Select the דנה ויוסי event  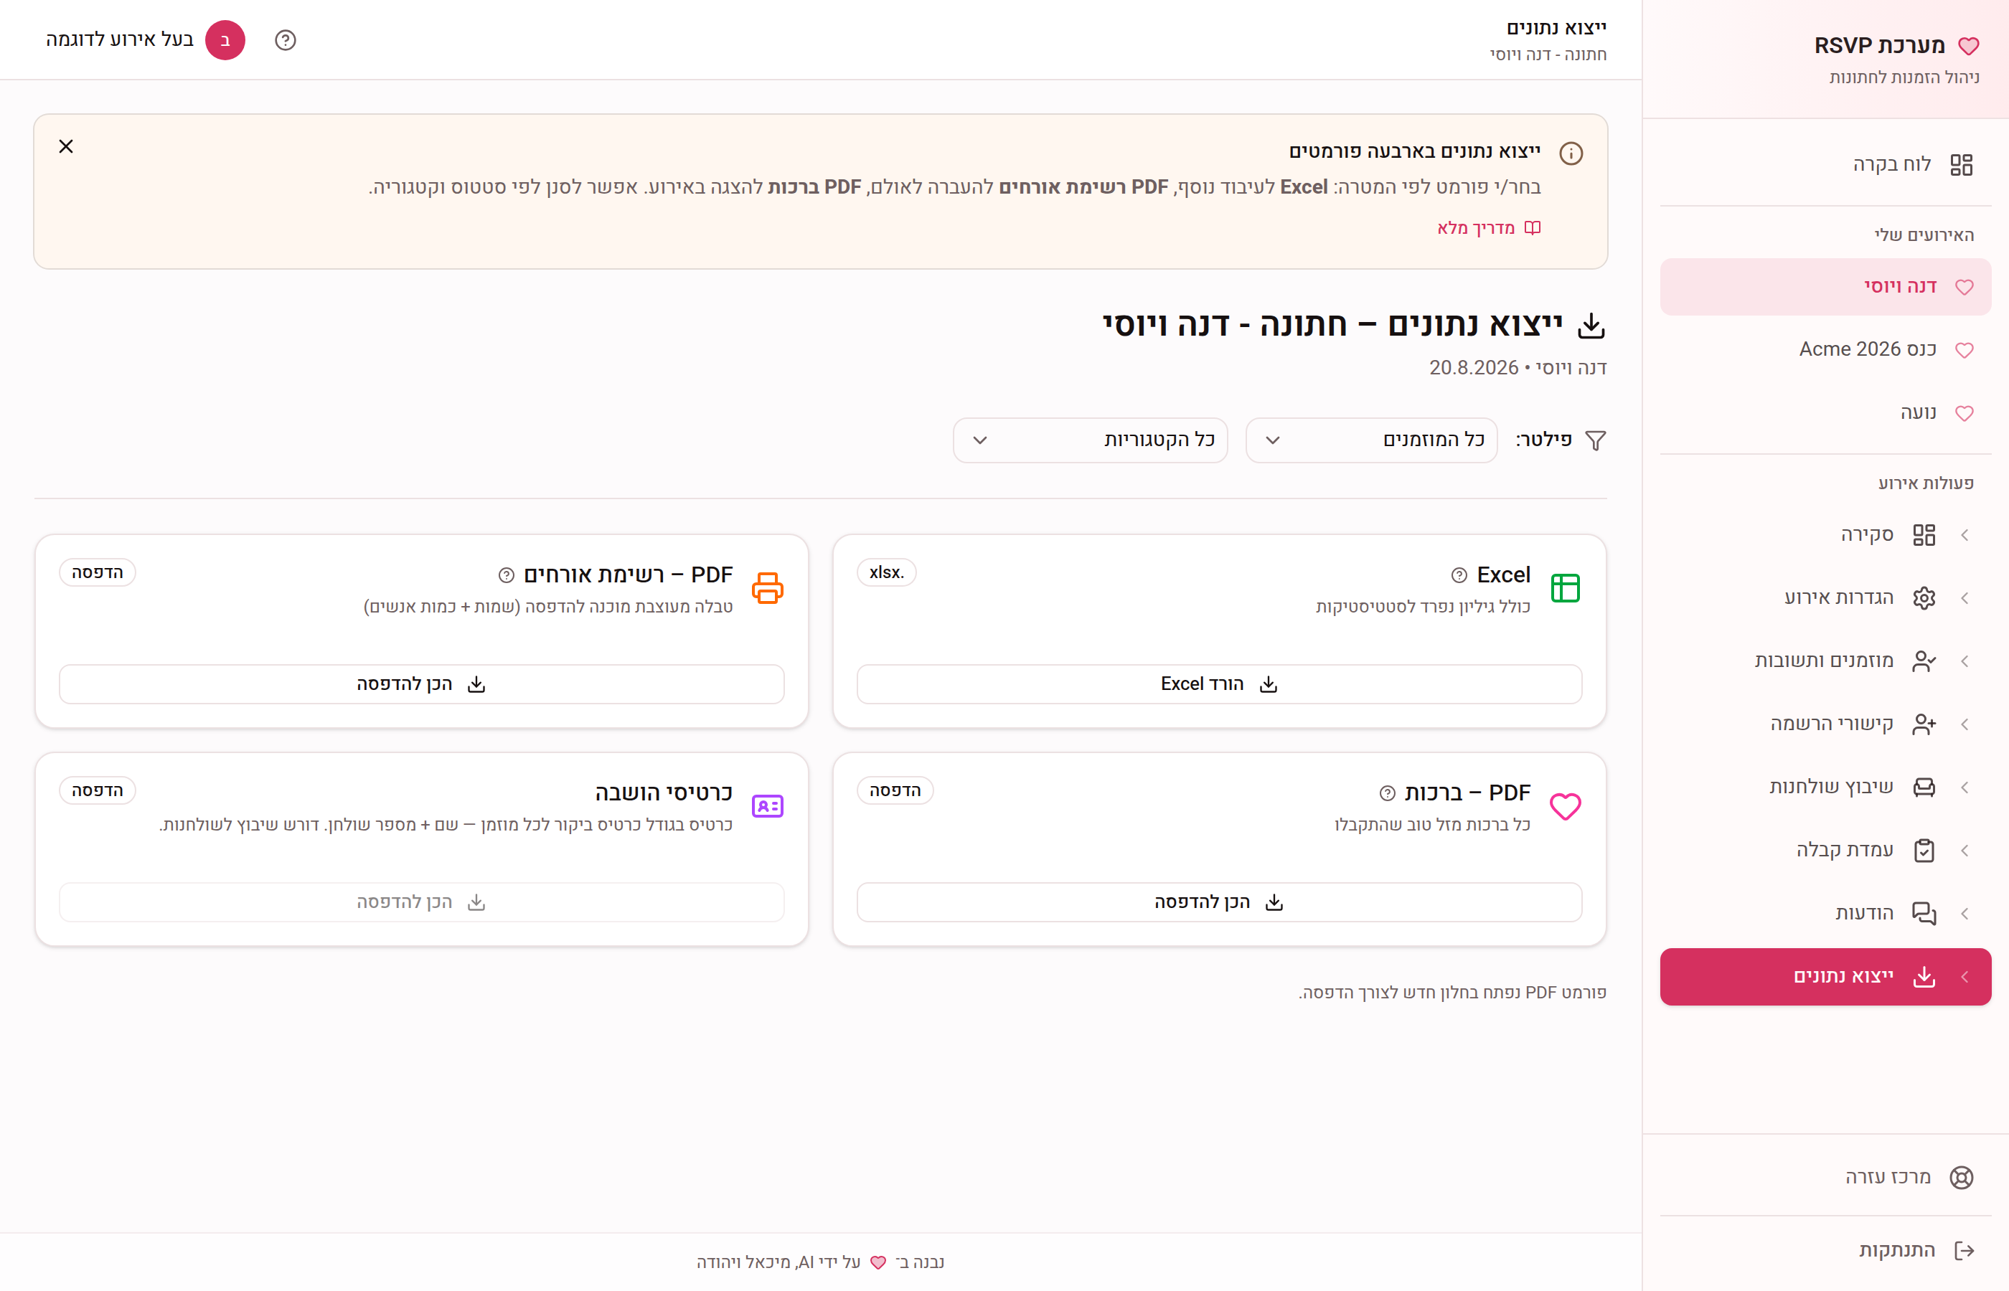coord(1826,287)
